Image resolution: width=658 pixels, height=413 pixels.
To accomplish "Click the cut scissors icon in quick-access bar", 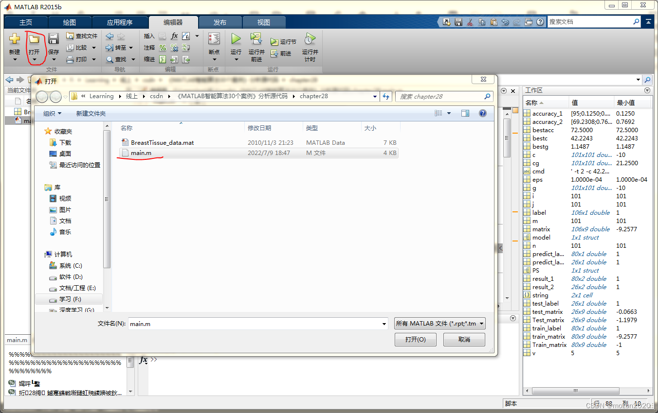I will [470, 22].
